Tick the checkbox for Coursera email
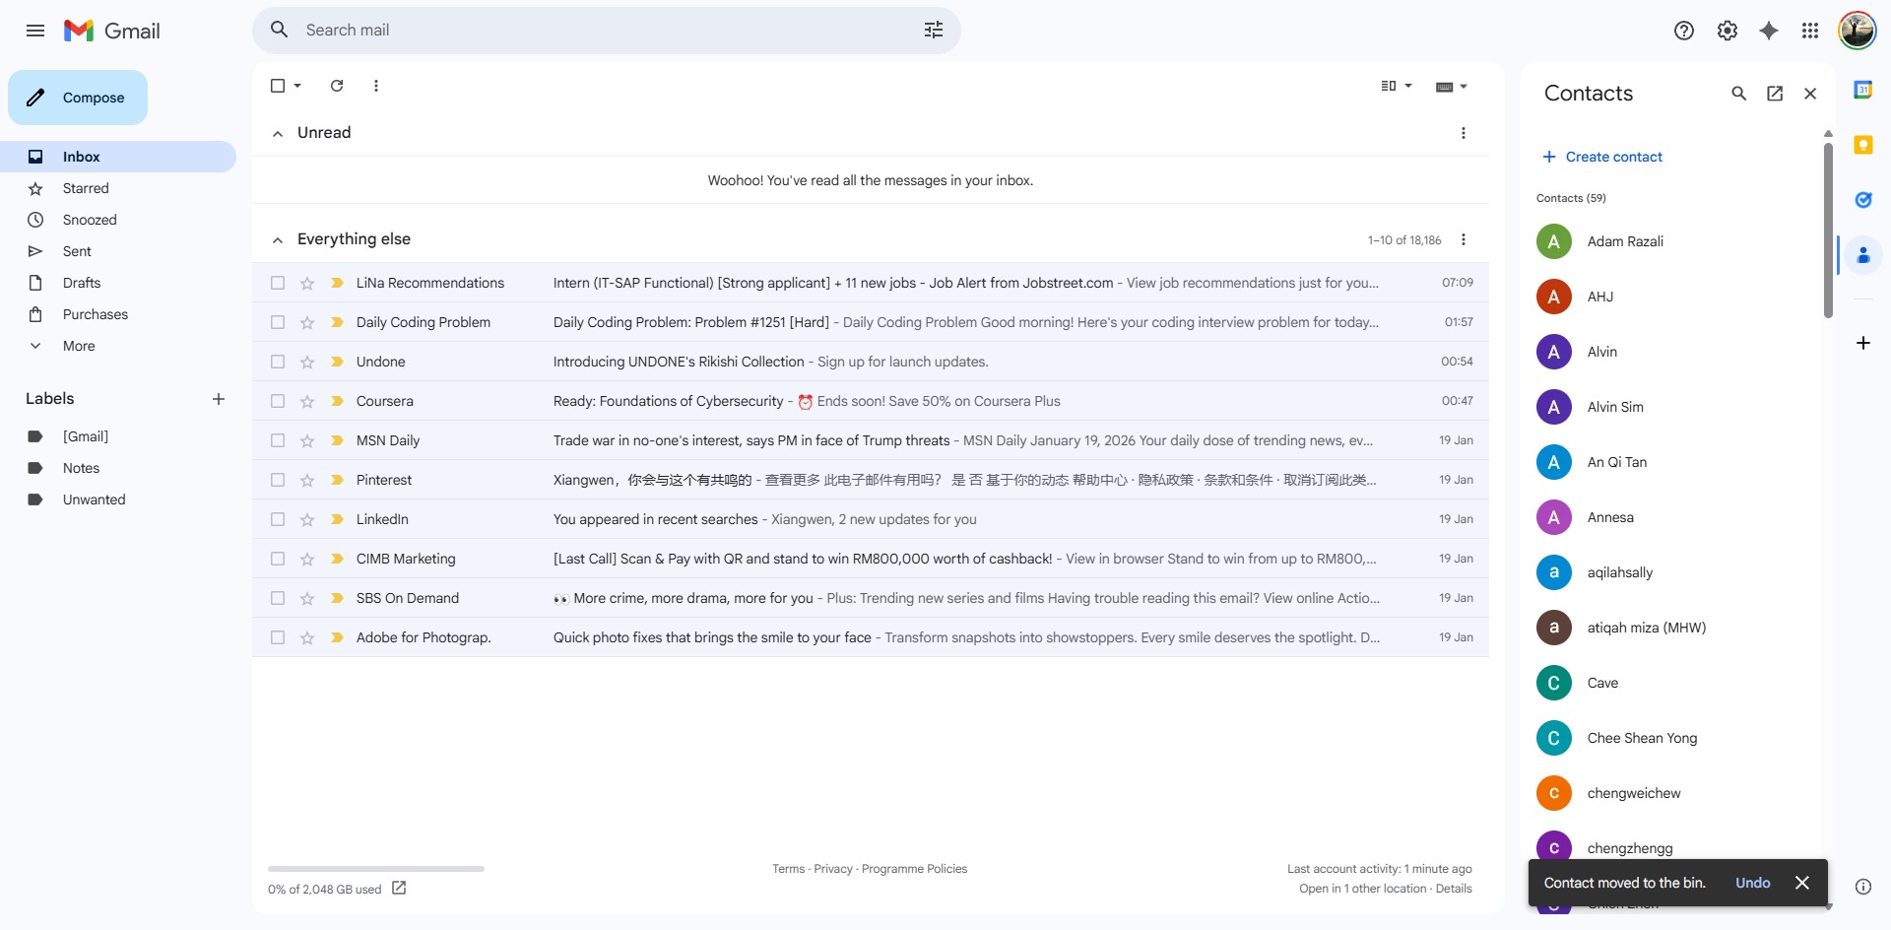Image resolution: width=1891 pixels, height=930 pixels. 278,401
